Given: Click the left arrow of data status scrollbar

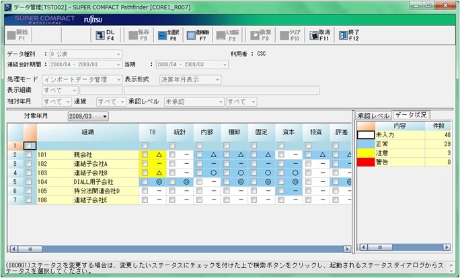Looking at the screenshot, I should coord(363,248).
